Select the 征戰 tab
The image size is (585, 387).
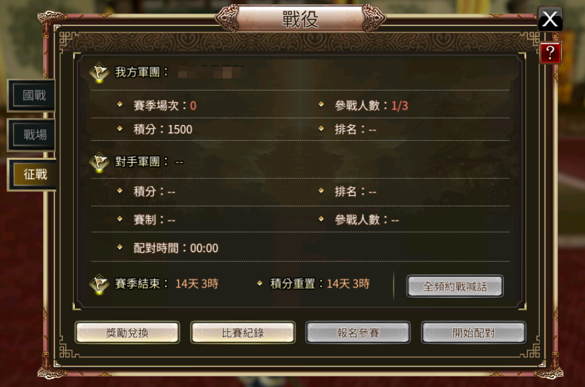pos(34,174)
